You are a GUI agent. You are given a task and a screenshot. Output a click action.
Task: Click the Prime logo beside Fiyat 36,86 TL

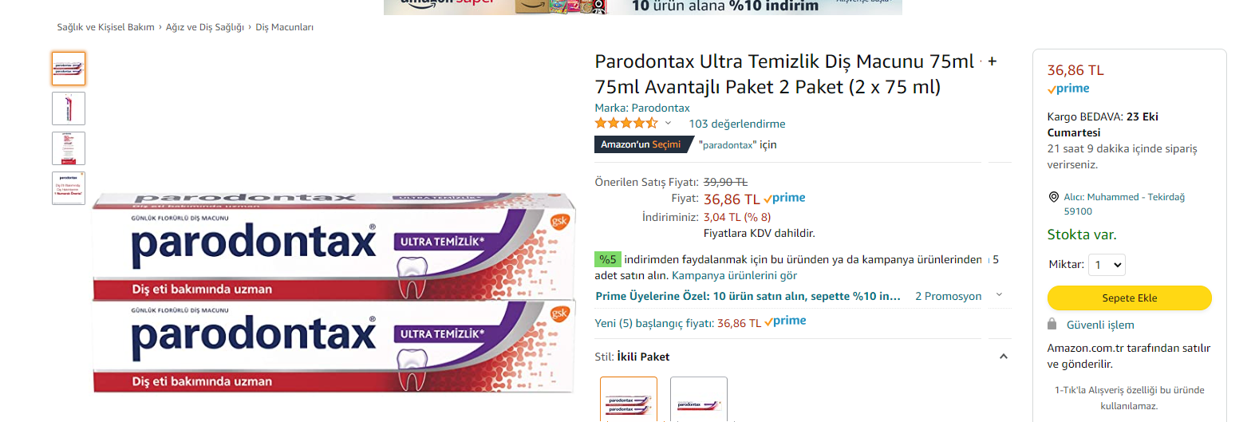coord(784,198)
